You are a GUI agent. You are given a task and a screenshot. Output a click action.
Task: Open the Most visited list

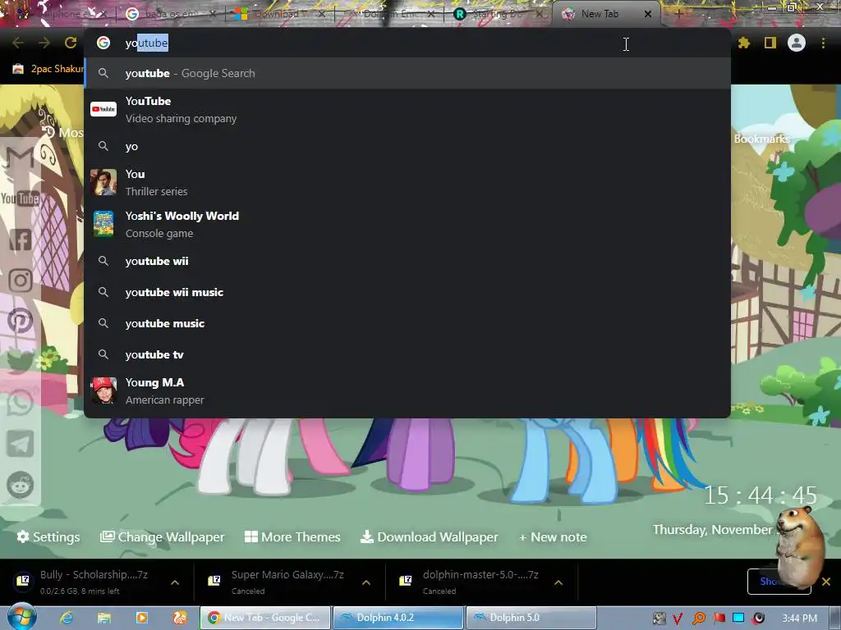(x=63, y=132)
